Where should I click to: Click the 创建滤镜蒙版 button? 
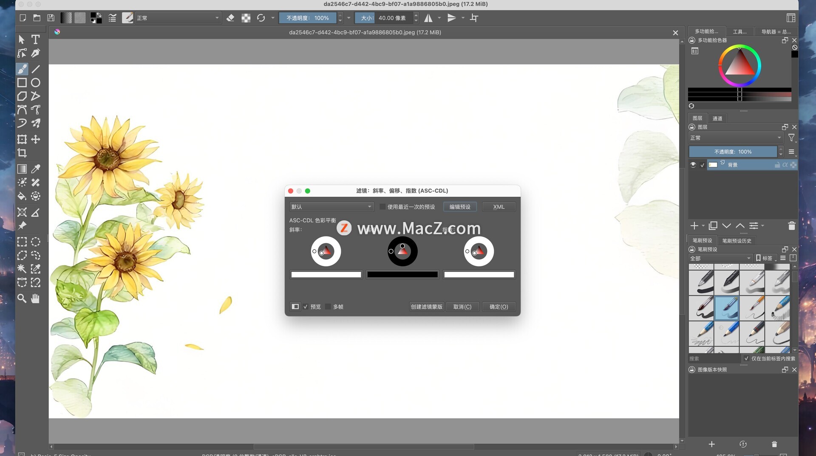click(x=427, y=307)
